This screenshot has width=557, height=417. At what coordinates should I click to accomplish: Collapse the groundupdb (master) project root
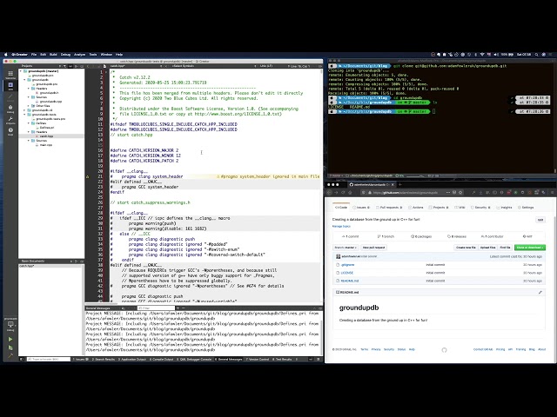[x=21, y=71]
